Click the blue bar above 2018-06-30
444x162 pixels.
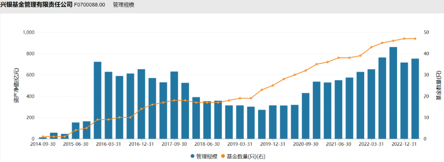coord(207,120)
